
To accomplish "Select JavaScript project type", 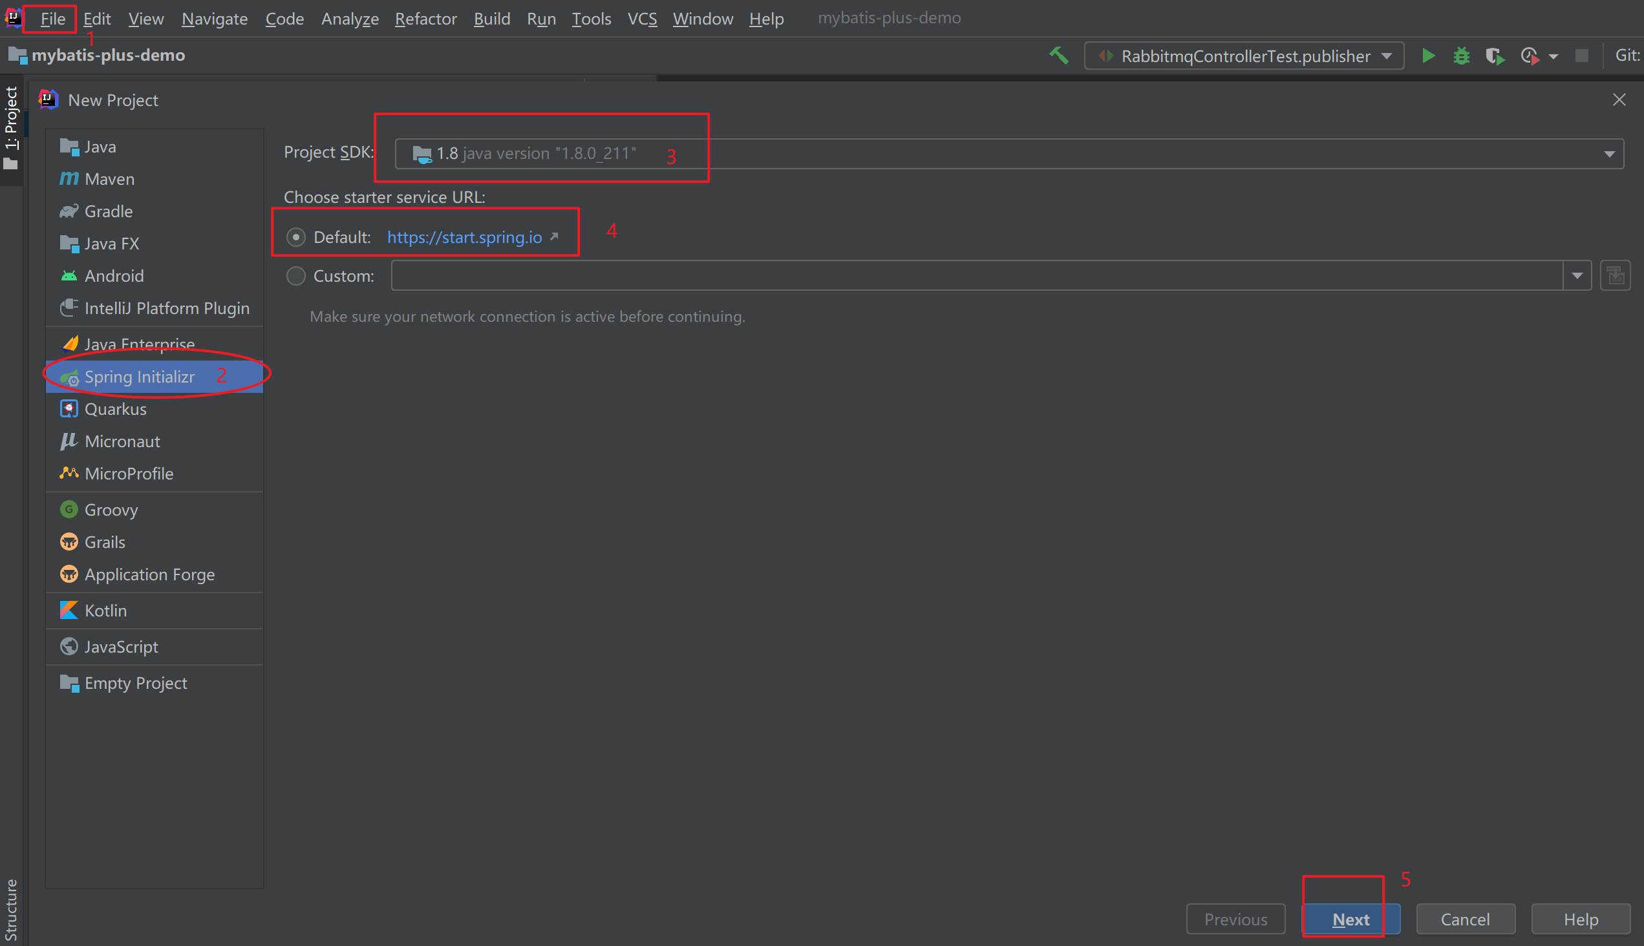I will point(155,647).
